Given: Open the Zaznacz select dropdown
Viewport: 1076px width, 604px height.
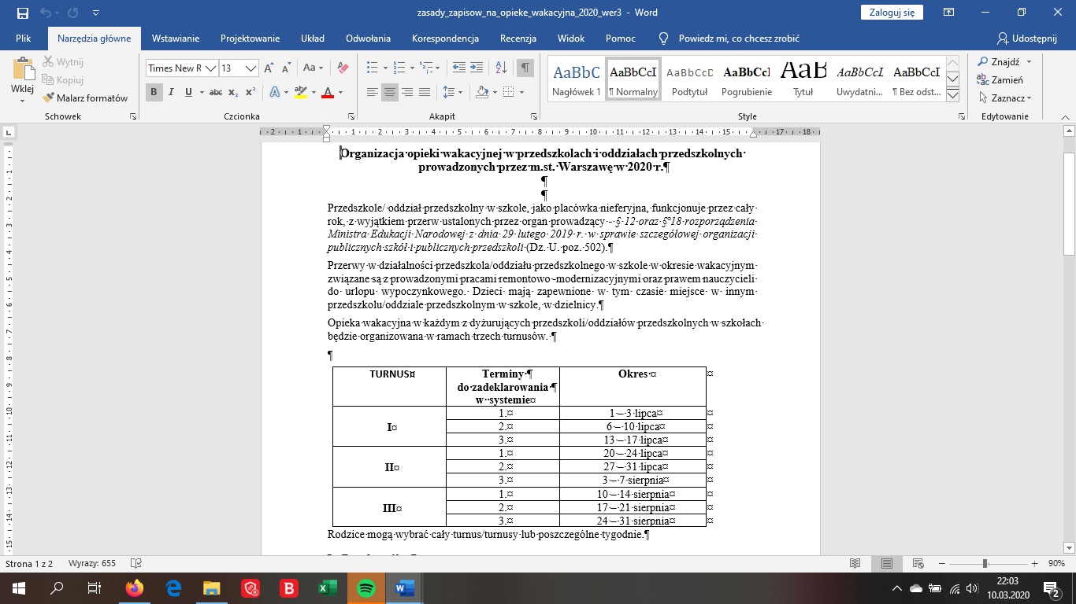Looking at the screenshot, I should pos(1004,98).
